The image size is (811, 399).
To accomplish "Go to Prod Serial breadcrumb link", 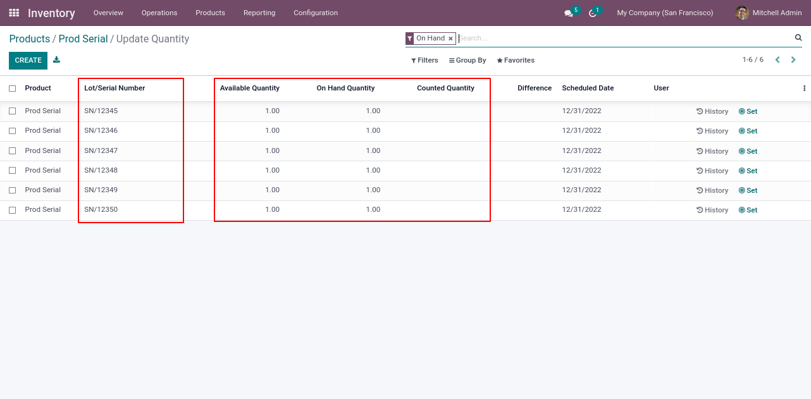I will click(84, 39).
